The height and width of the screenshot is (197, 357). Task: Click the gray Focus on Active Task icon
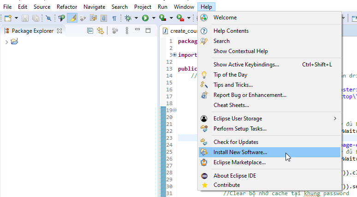point(115,31)
